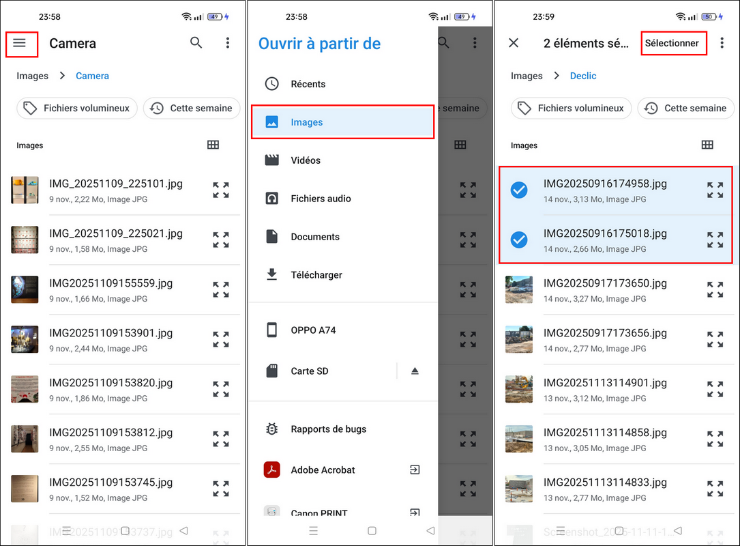Go to Images breadcrumb above the Declic folder
The image size is (740, 546).
(527, 76)
